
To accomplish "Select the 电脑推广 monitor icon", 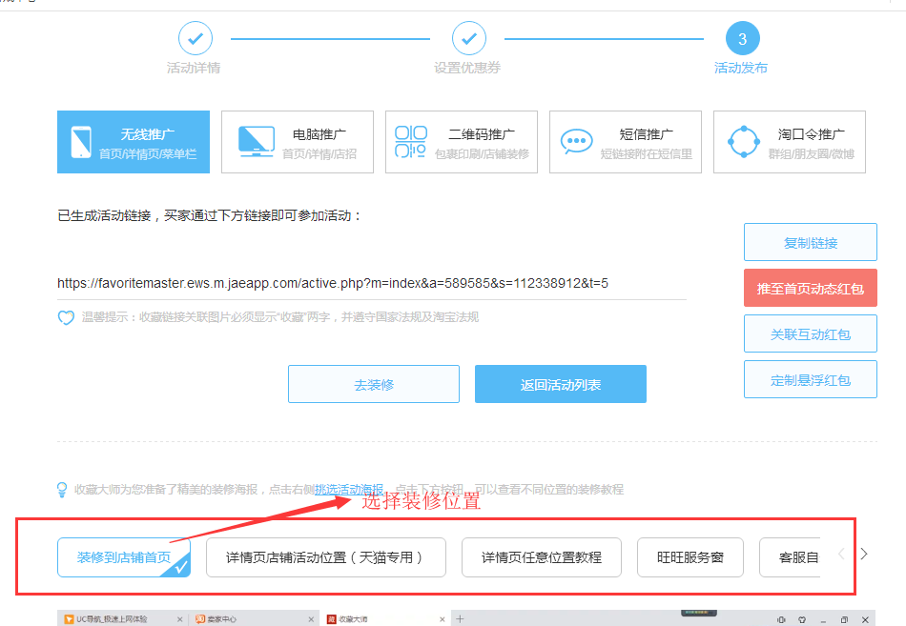I will (256, 140).
